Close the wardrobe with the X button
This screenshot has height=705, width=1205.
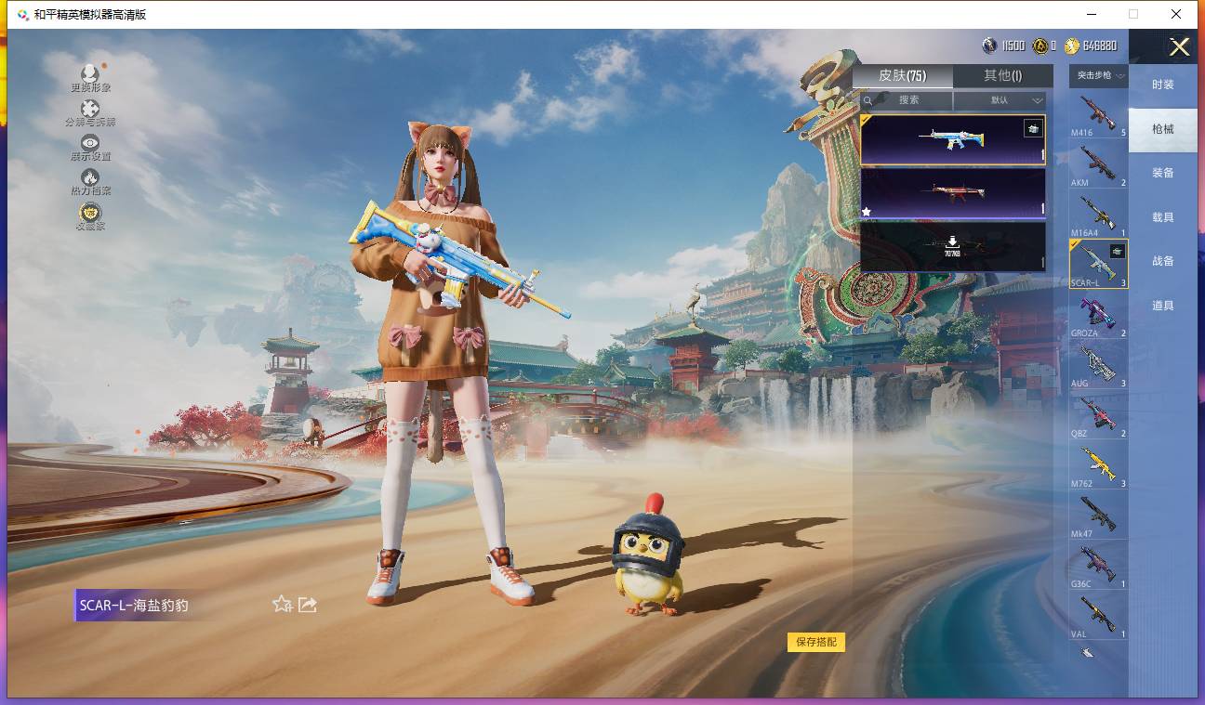[x=1179, y=47]
